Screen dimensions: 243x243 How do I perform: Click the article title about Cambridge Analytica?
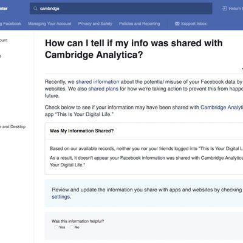[134, 49]
